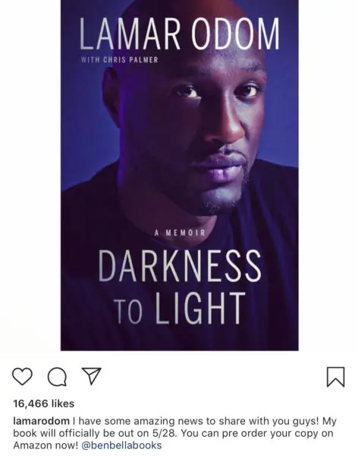Click the word likes beside the count
Screen dimensions: 358x456
click(x=63, y=404)
